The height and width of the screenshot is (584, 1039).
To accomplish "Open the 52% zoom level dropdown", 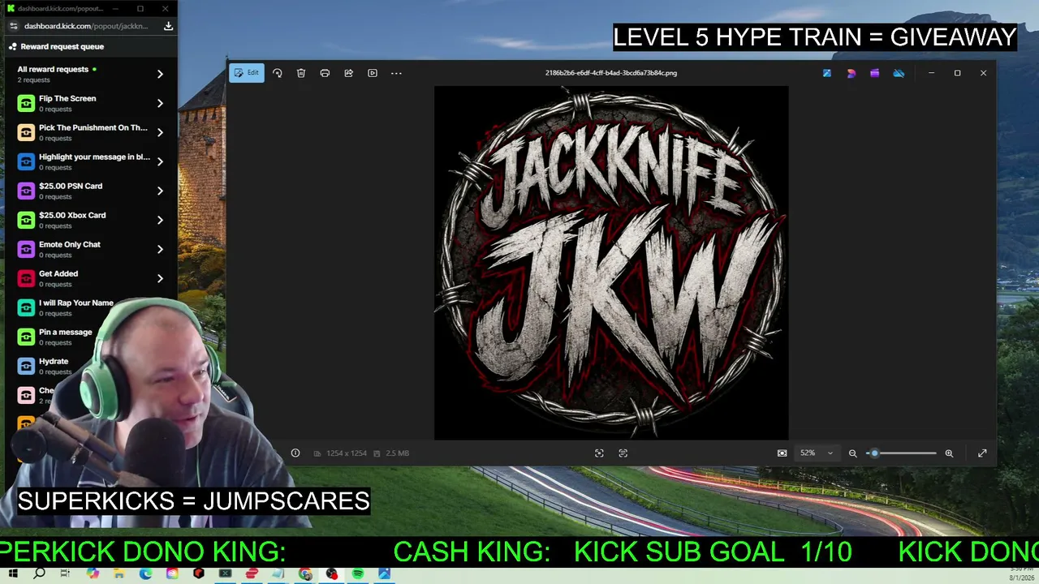I will coord(817,453).
